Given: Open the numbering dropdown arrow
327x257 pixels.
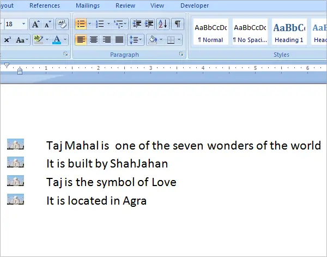Looking at the screenshot, I should tap(108, 24).
